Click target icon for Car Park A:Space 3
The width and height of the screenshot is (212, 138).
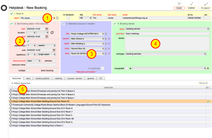pos(11,91)
